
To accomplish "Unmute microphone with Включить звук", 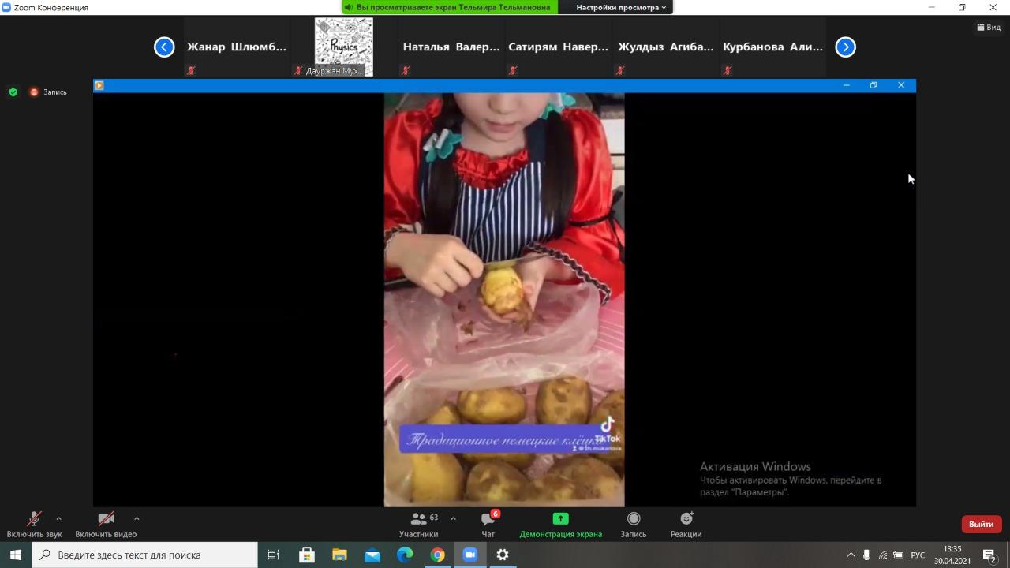I will (34, 519).
